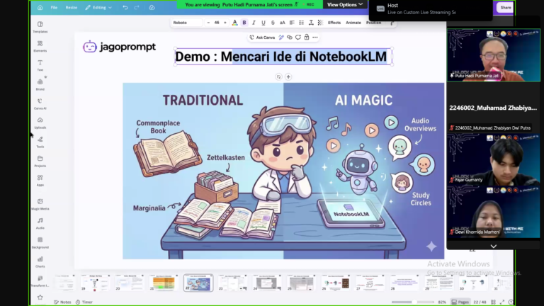This screenshot has width=544, height=306.
Task: Open text color picker
Action: pos(235,23)
